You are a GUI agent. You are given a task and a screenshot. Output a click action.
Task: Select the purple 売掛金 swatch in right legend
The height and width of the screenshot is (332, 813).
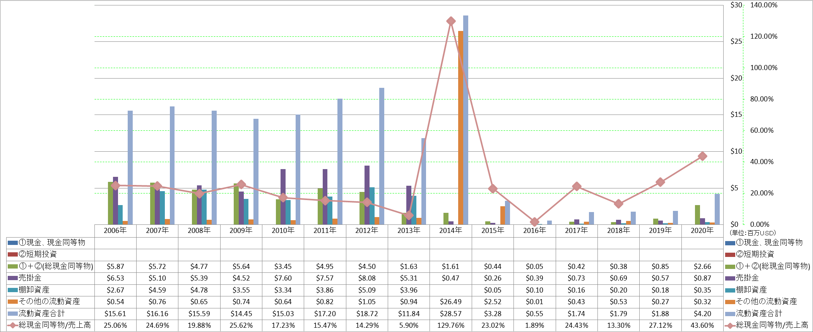pyautogui.click(x=730, y=278)
